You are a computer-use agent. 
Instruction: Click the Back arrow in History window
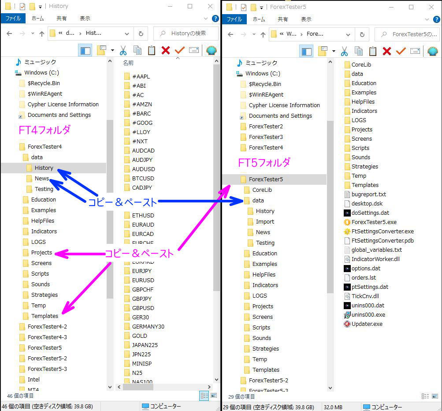point(9,34)
